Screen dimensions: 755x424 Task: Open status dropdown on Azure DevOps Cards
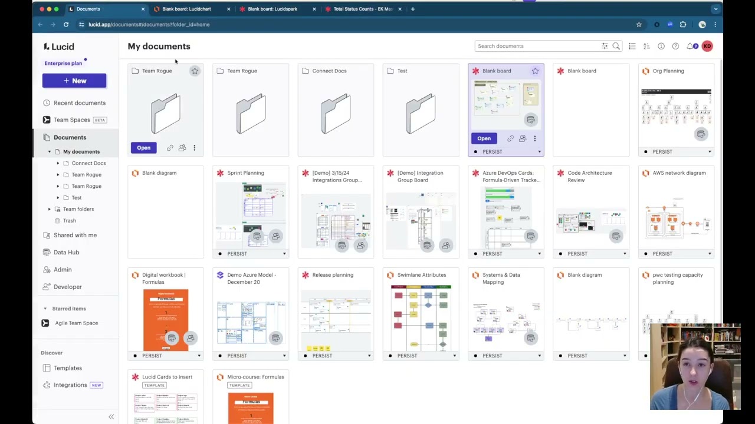[x=539, y=254]
